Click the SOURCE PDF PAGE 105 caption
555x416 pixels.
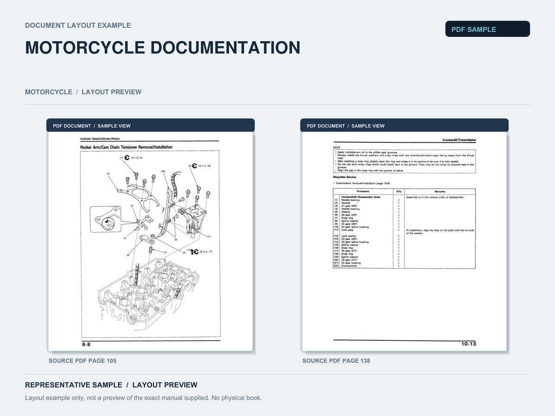point(82,361)
